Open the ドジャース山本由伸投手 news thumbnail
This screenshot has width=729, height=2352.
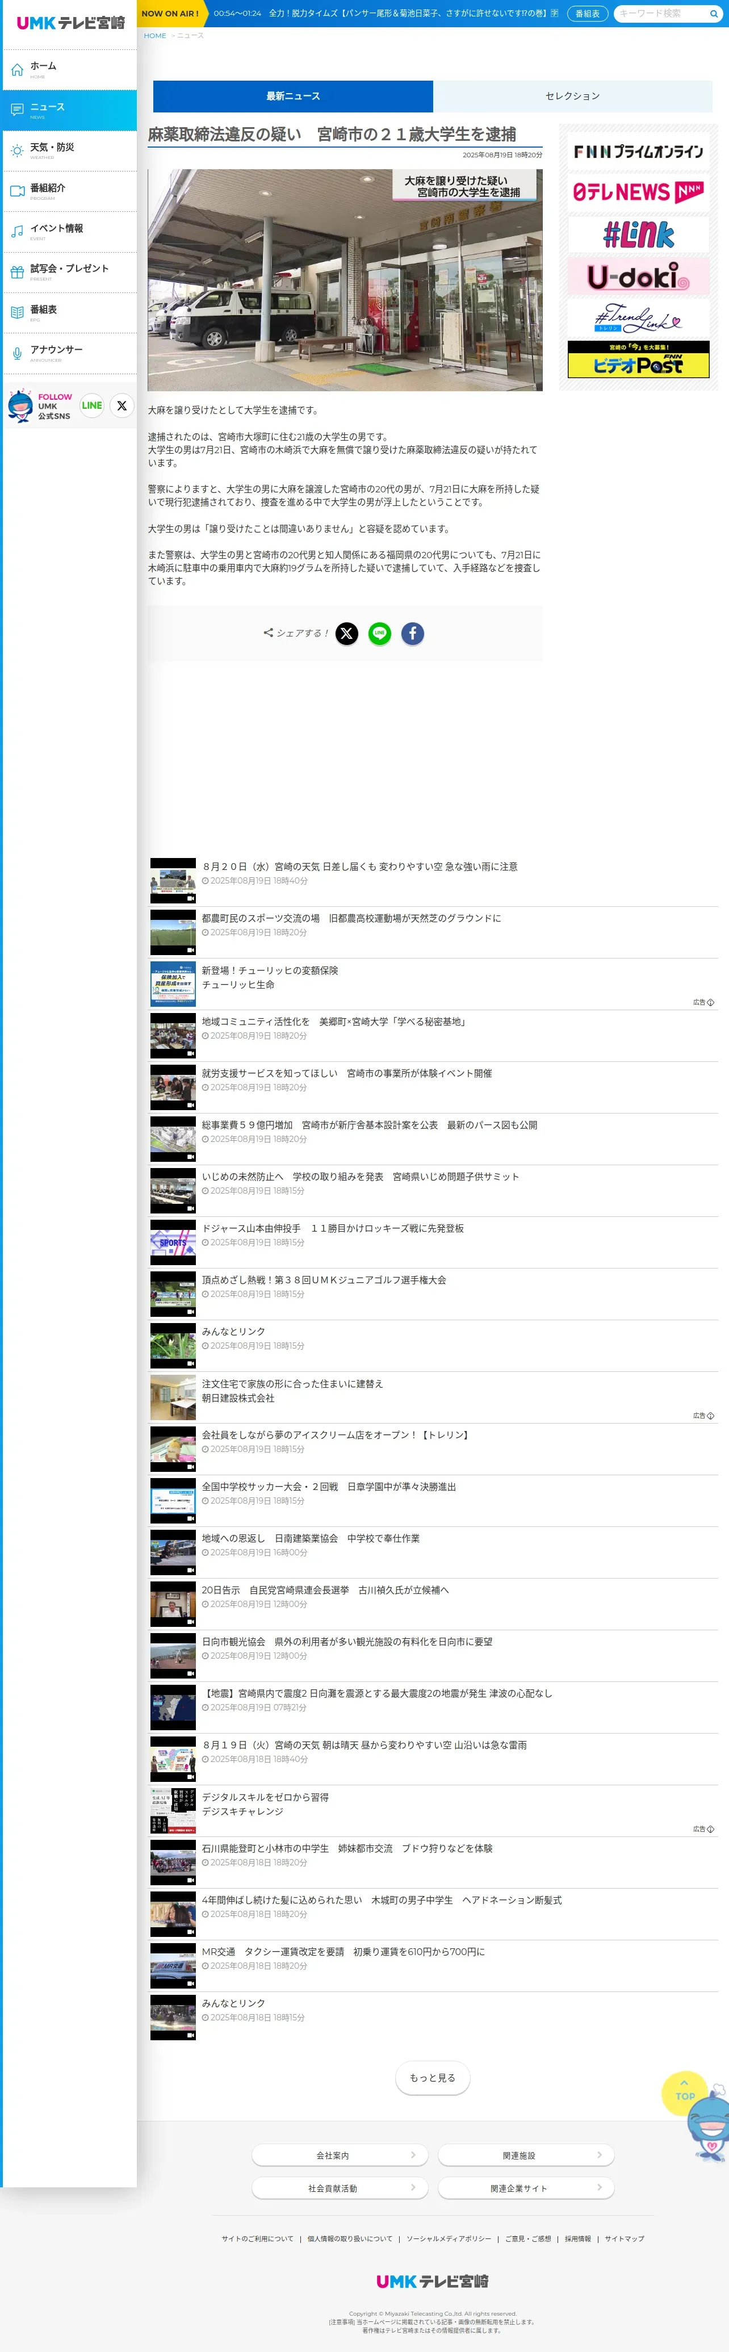pos(173,1242)
